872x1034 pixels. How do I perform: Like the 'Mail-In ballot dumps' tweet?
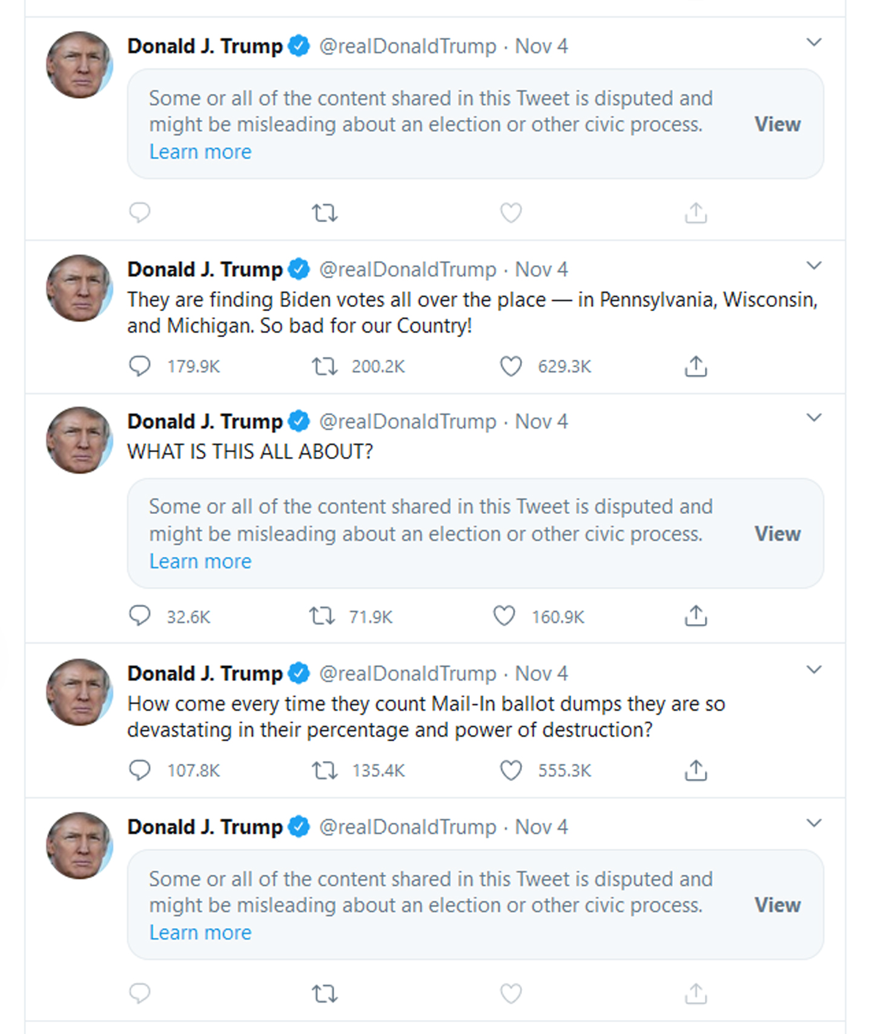coord(510,770)
